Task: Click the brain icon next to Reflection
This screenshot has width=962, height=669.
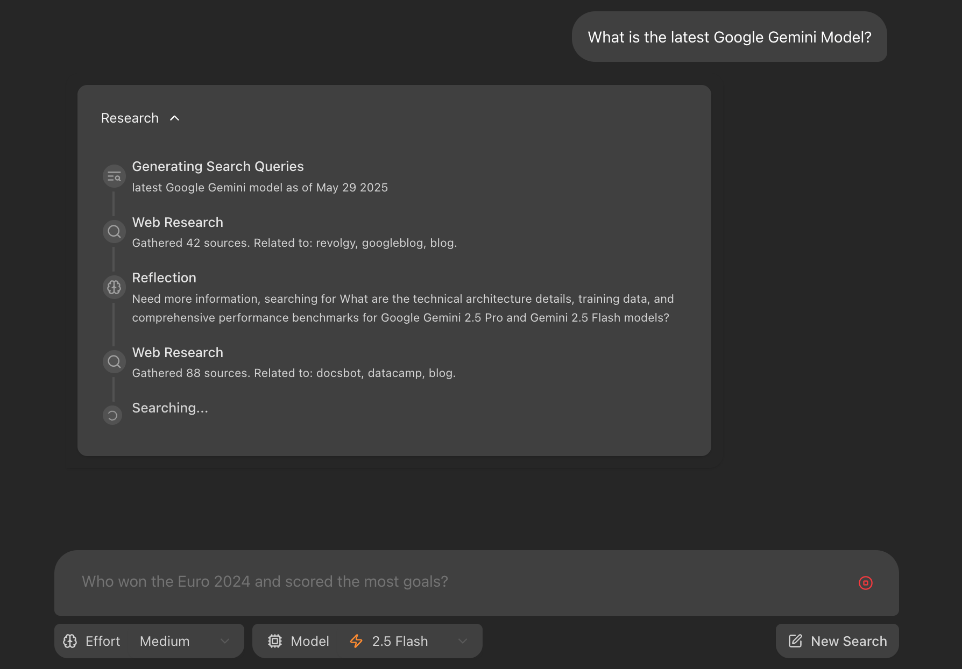Action: pyautogui.click(x=114, y=287)
